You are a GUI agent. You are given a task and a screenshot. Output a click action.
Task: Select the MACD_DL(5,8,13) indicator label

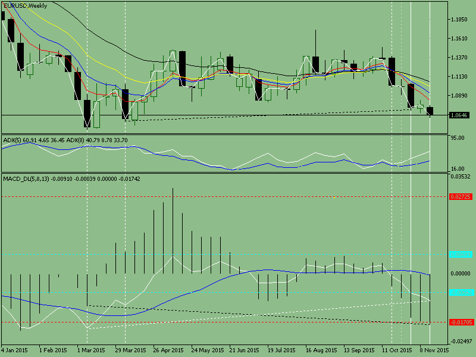26,179
